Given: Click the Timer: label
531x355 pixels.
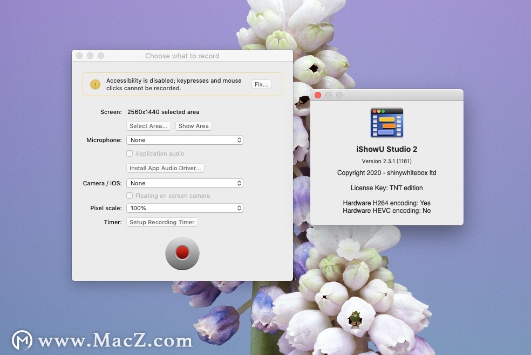Looking at the screenshot, I should pos(113,222).
